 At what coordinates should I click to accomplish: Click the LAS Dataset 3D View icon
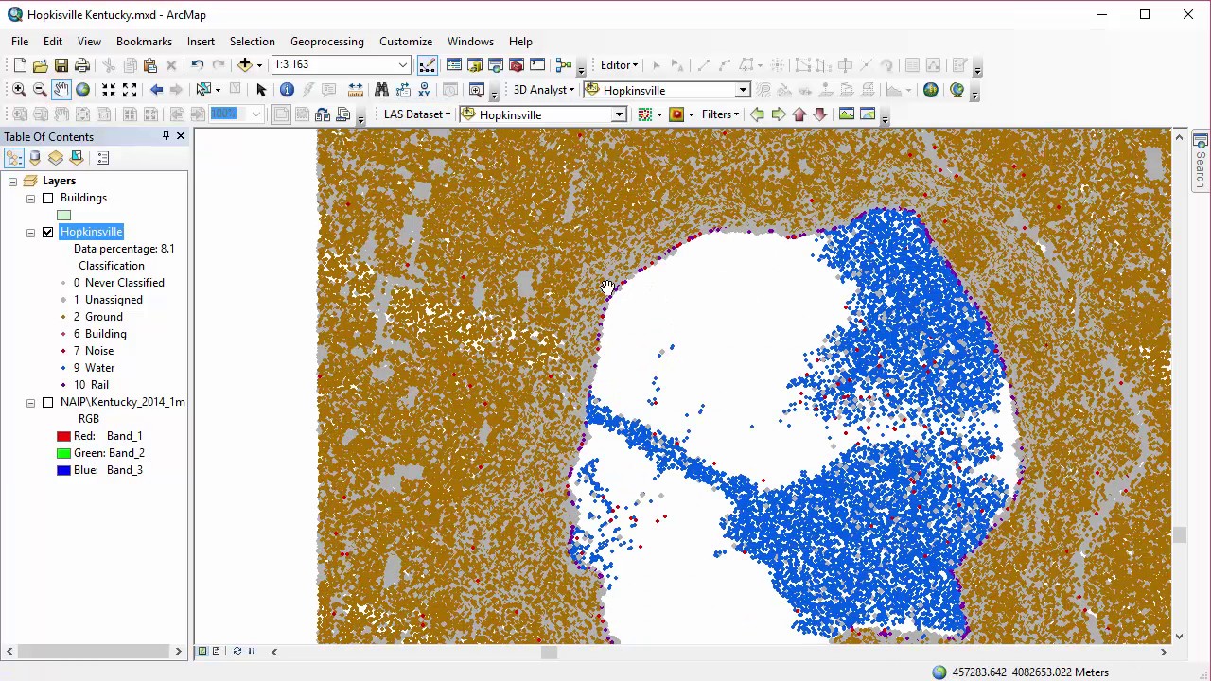click(x=868, y=113)
